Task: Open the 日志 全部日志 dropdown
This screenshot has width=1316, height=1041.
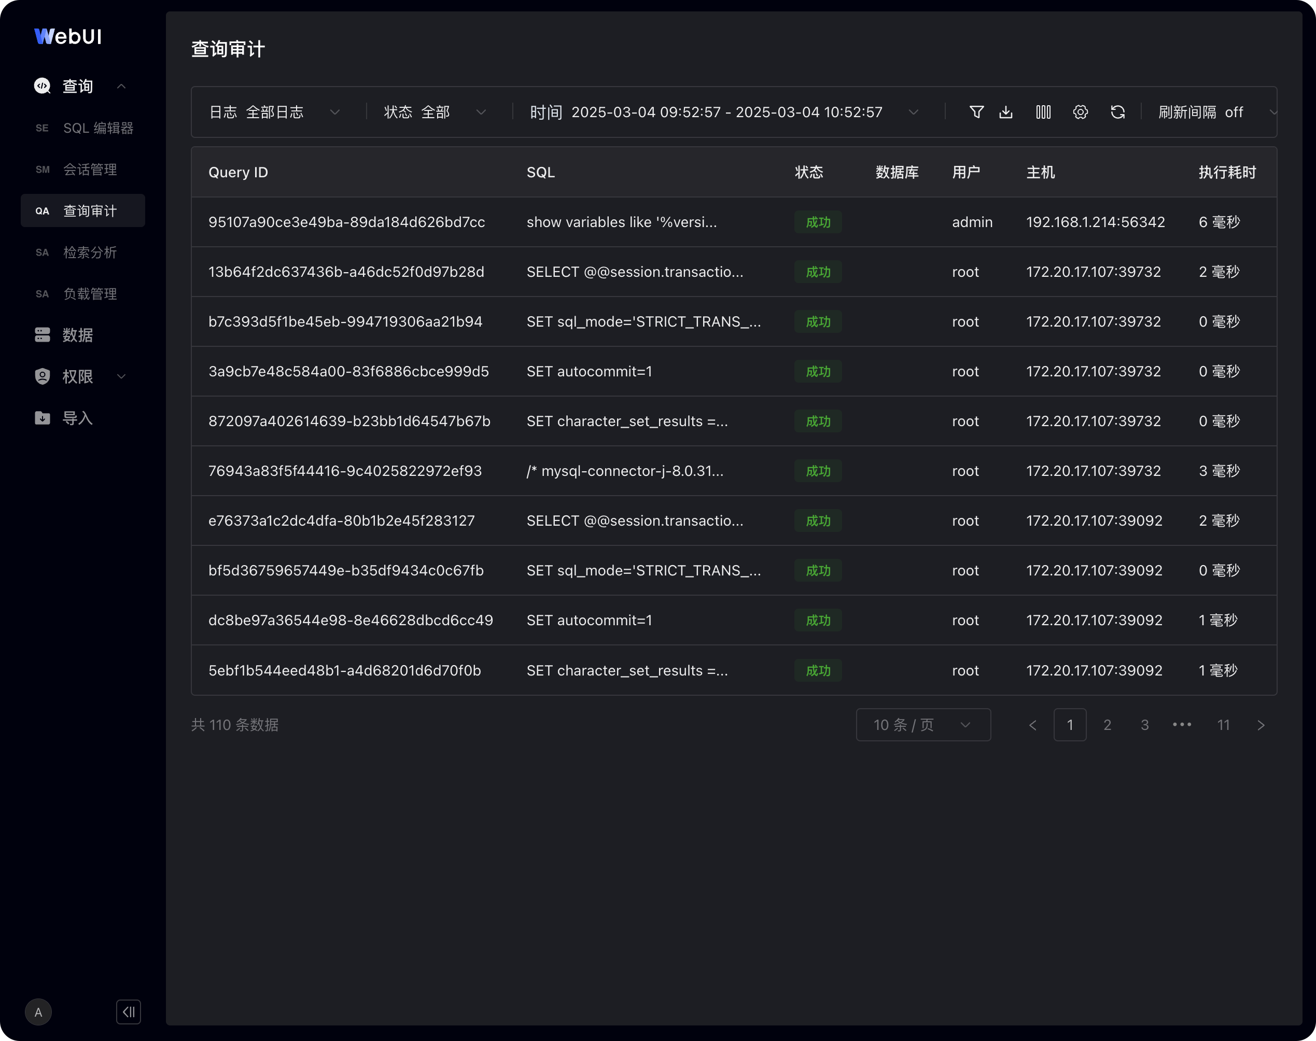Action: point(274,112)
